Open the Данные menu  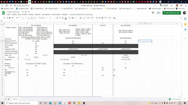[38, 14]
